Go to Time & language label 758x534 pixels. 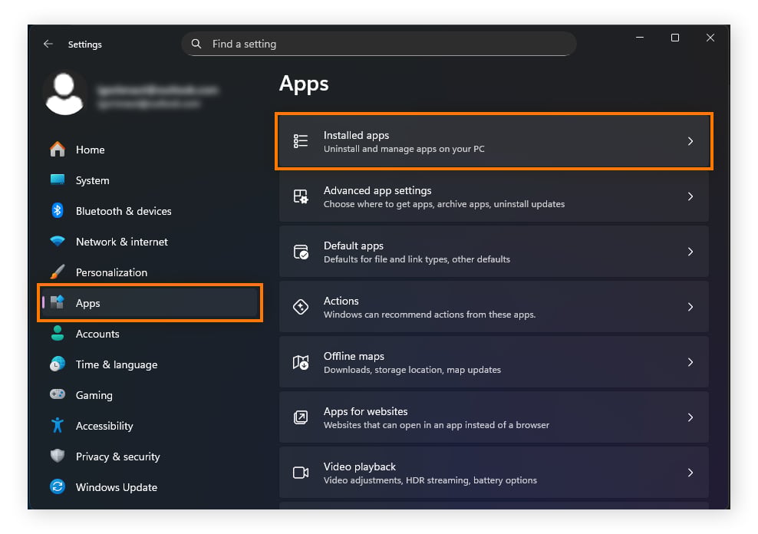117,365
